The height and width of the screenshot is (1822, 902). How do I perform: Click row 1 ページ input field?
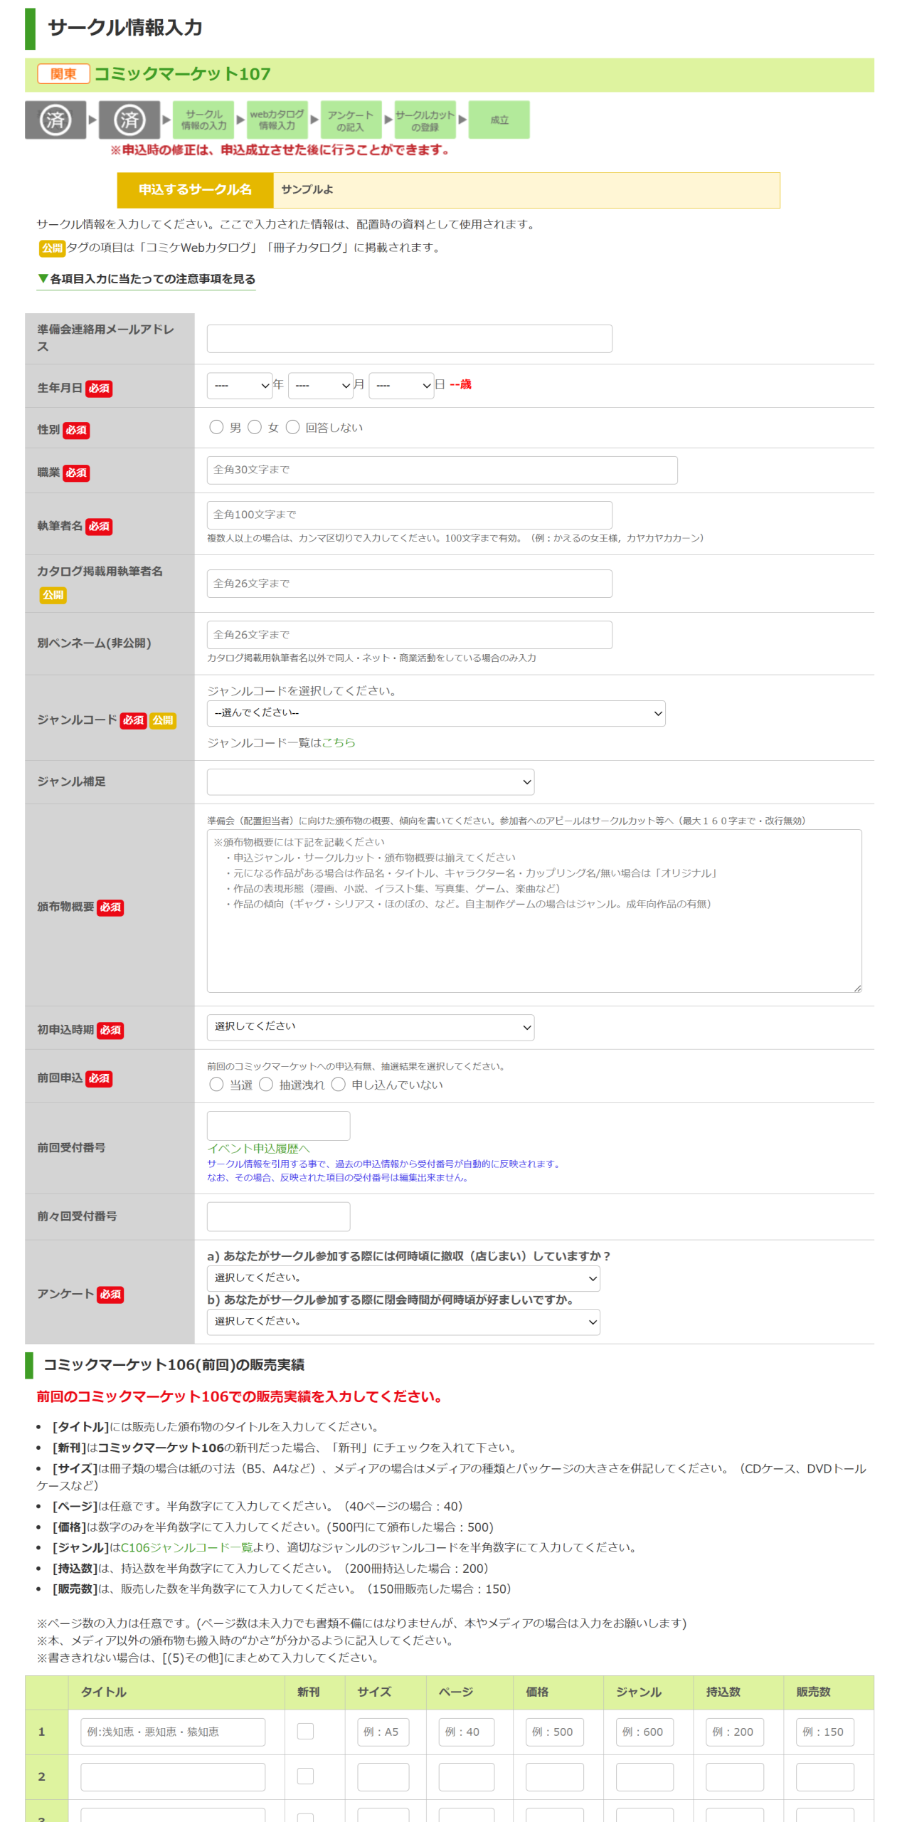(x=467, y=1732)
